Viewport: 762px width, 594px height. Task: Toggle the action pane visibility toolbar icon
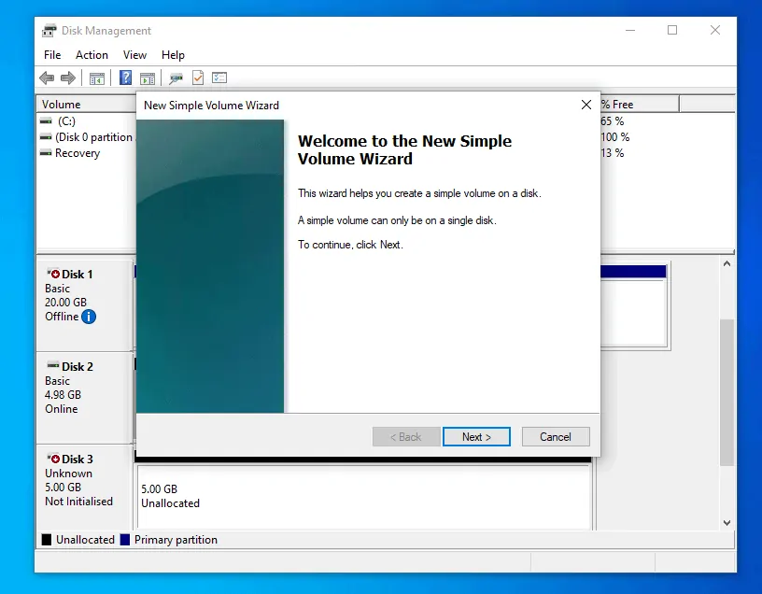[x=148, y=78]
